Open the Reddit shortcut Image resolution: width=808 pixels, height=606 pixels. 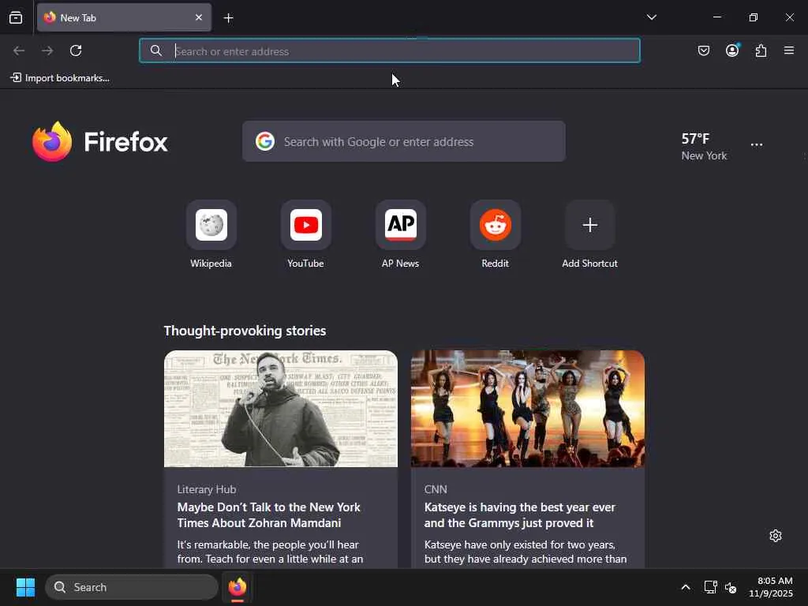point(496,234)
